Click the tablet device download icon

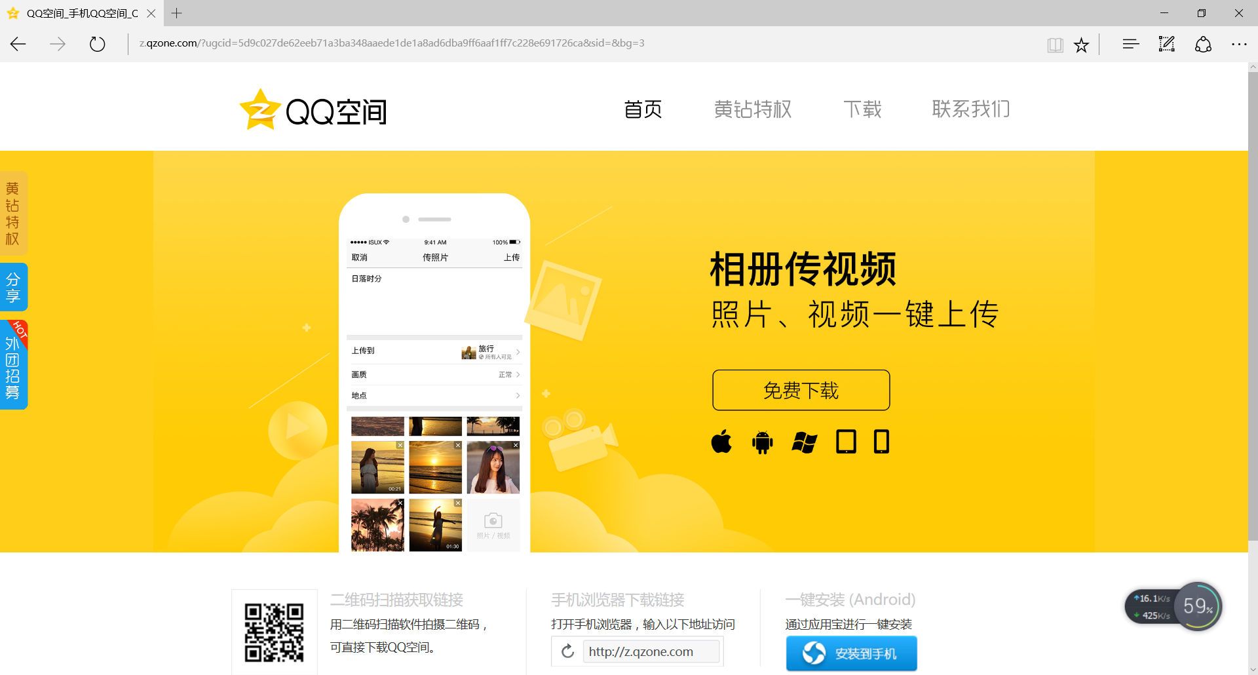pos(846,442)
